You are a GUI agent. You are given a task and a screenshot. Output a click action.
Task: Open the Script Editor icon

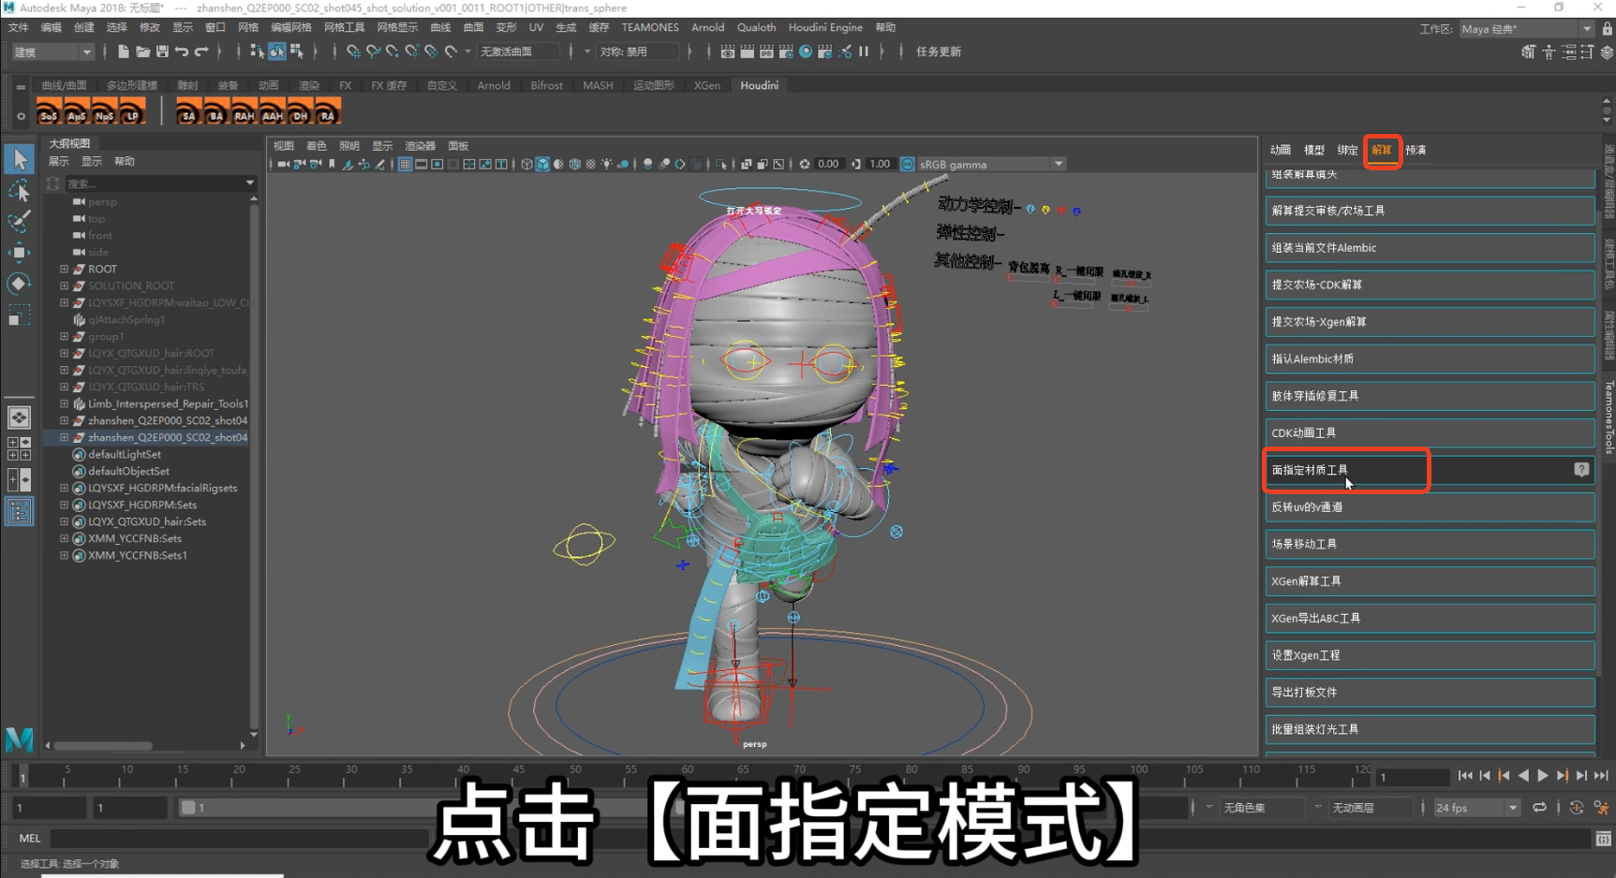click(x=1603, y=839)
